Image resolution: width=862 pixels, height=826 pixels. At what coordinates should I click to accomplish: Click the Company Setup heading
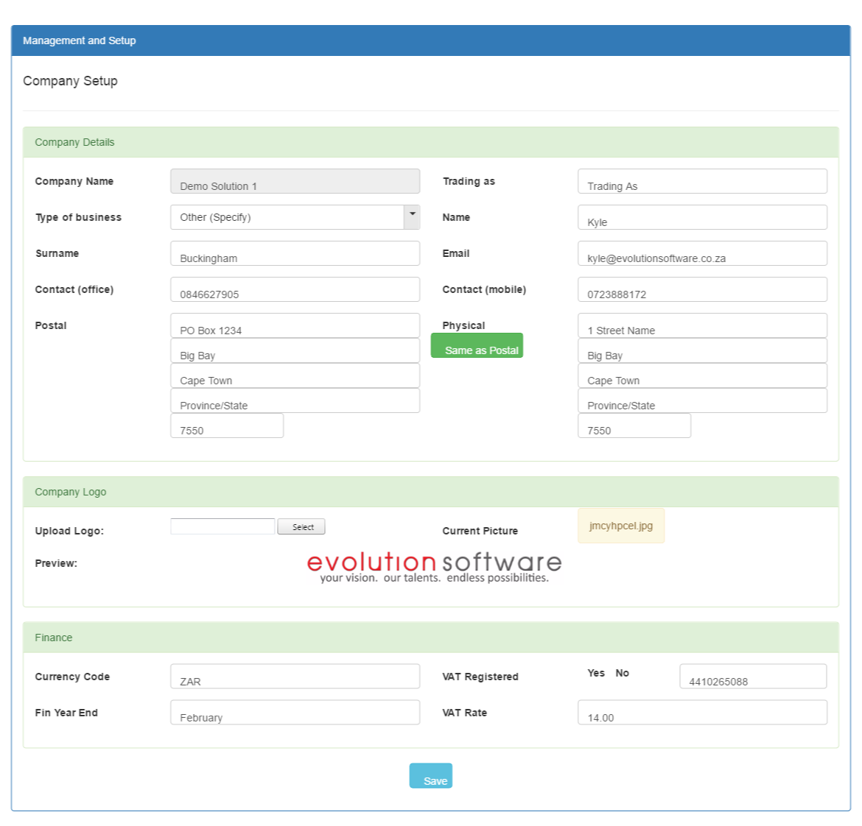point(71,81)
